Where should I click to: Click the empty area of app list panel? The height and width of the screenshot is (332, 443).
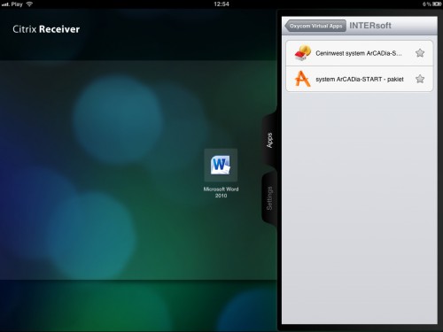click(x=360, y=206)
